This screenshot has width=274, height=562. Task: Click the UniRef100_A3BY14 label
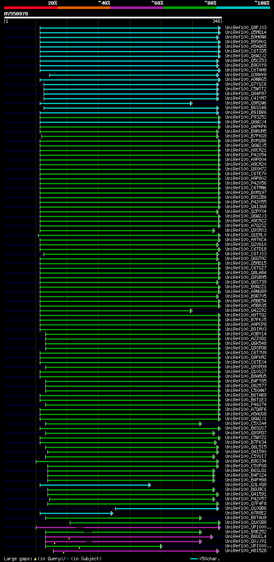coord(246,334)
